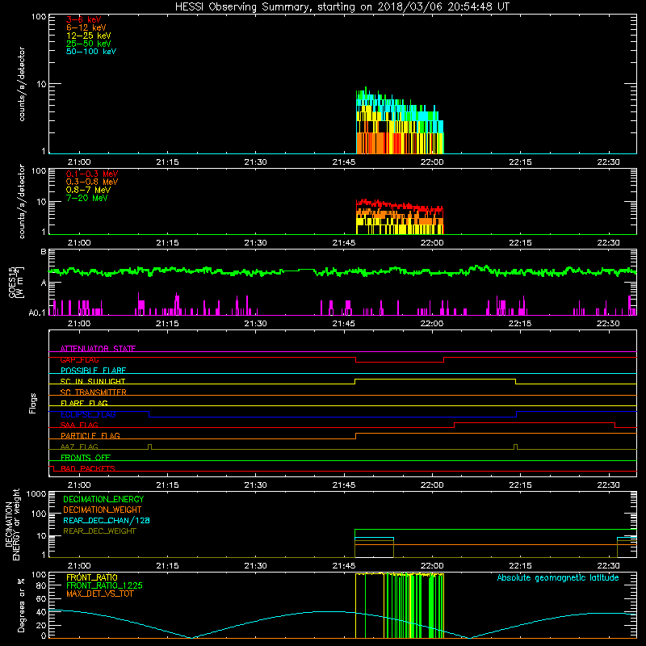Click the PARTICLE_FLAG label
The width and height of the screenshot is (646, 646).
(90, 435)
